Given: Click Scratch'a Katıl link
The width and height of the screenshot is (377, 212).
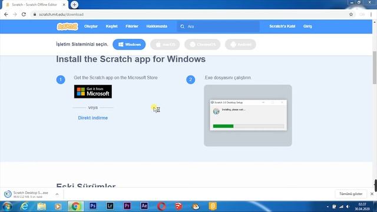Looking at the screenshot, I should (282, 26).
